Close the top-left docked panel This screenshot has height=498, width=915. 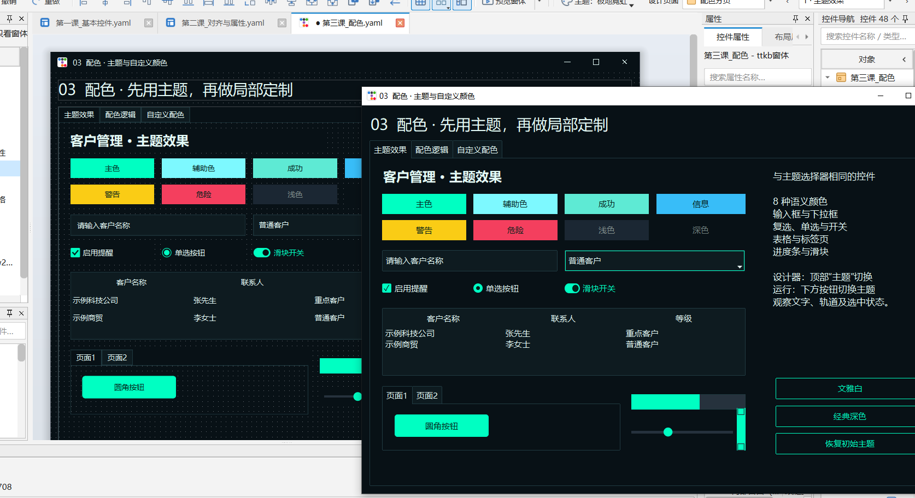pyautogui.click(x=21, y=19)
